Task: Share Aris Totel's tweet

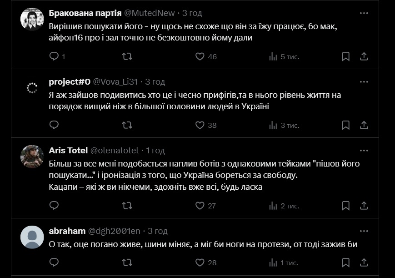Action: 364,206
